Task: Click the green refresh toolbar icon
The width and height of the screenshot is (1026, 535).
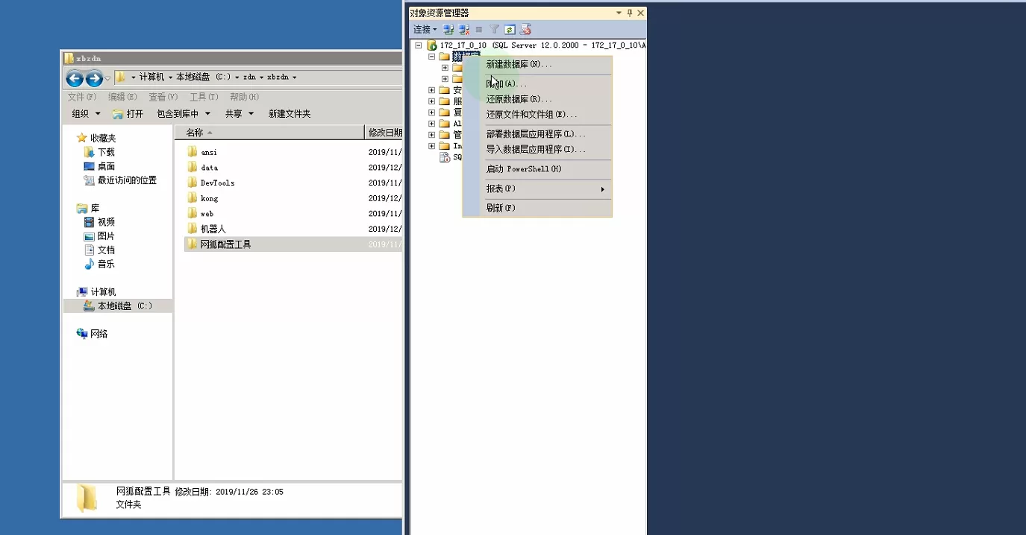Action: click(510, 30)
